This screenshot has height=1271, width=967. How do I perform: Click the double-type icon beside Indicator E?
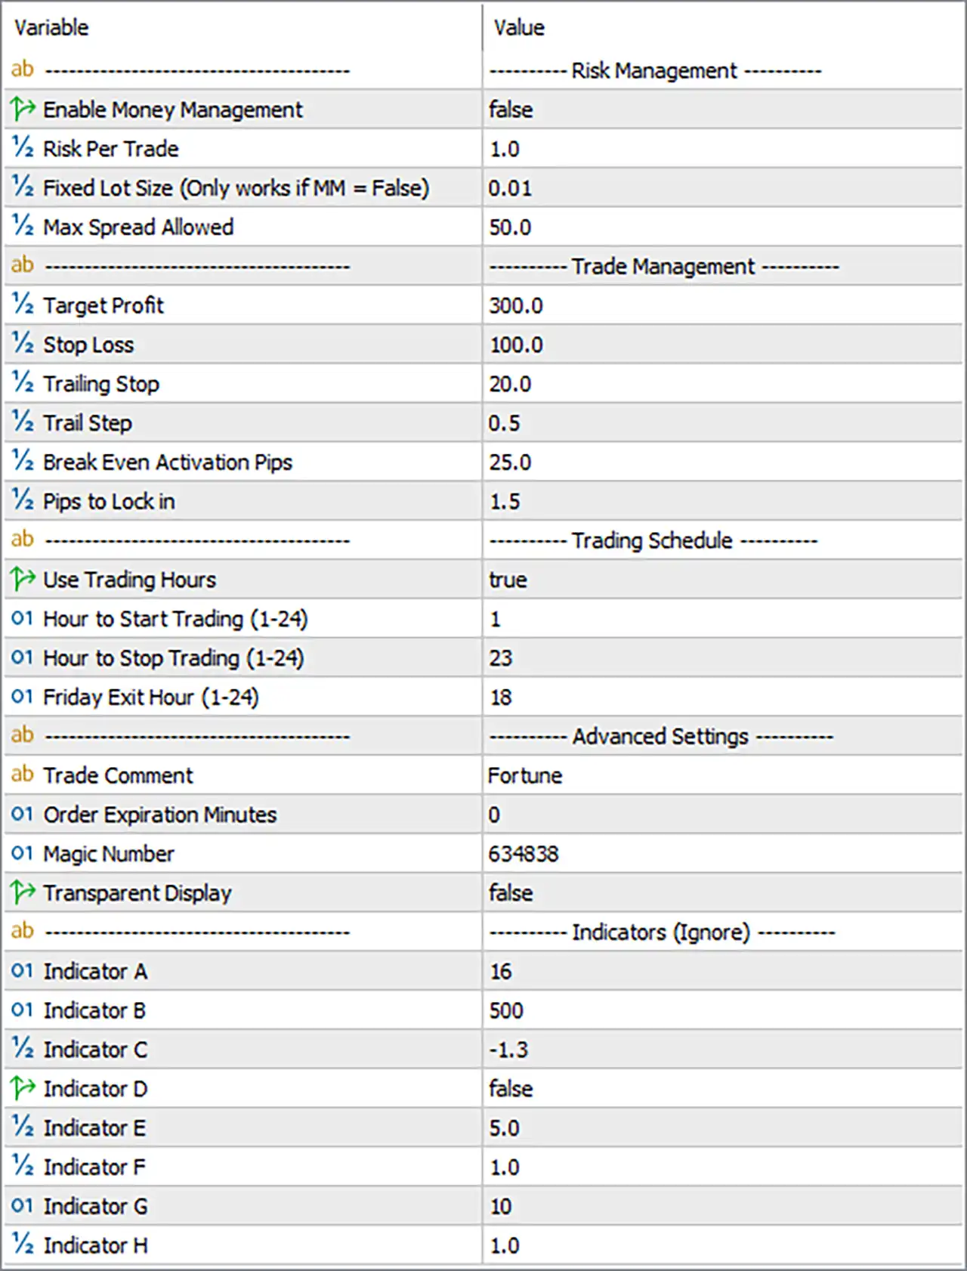(23, 1127)
